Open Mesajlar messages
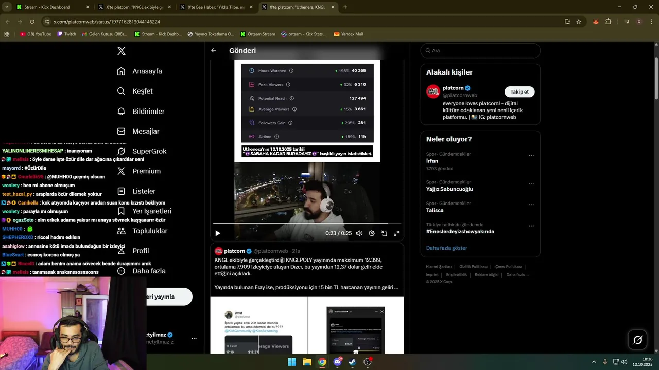Viewport: 659px width, 370px height. (138, 131)
